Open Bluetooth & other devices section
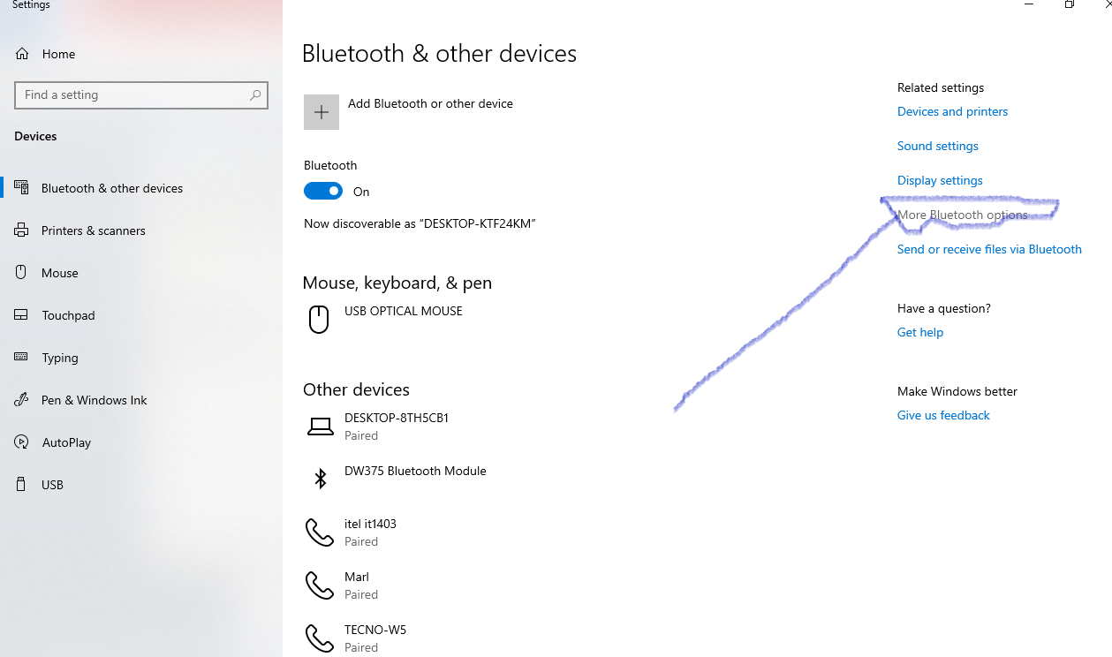The height and width of the screenshot is (657, 1112). point(112,187)
